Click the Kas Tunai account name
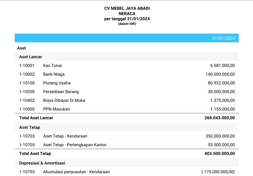 click(52, 66)
